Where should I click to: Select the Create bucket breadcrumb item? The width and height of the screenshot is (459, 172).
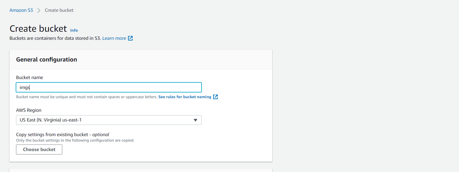(59, 10)
